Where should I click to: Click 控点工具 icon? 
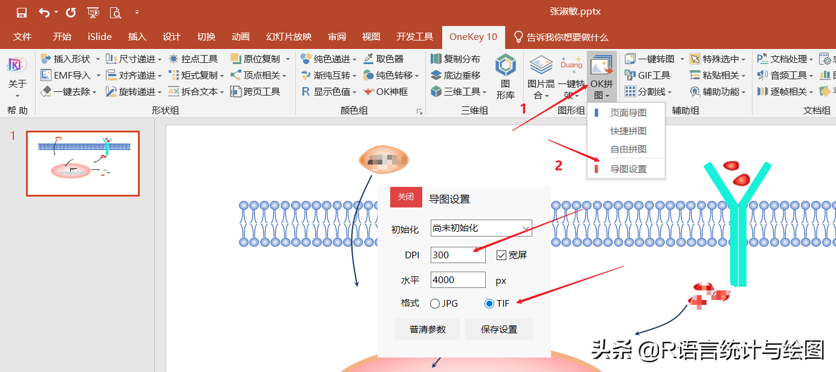174,59
